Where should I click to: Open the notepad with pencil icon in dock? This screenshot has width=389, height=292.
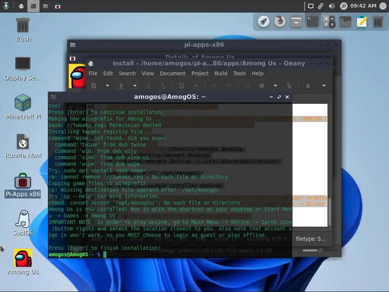coord(362,22)
